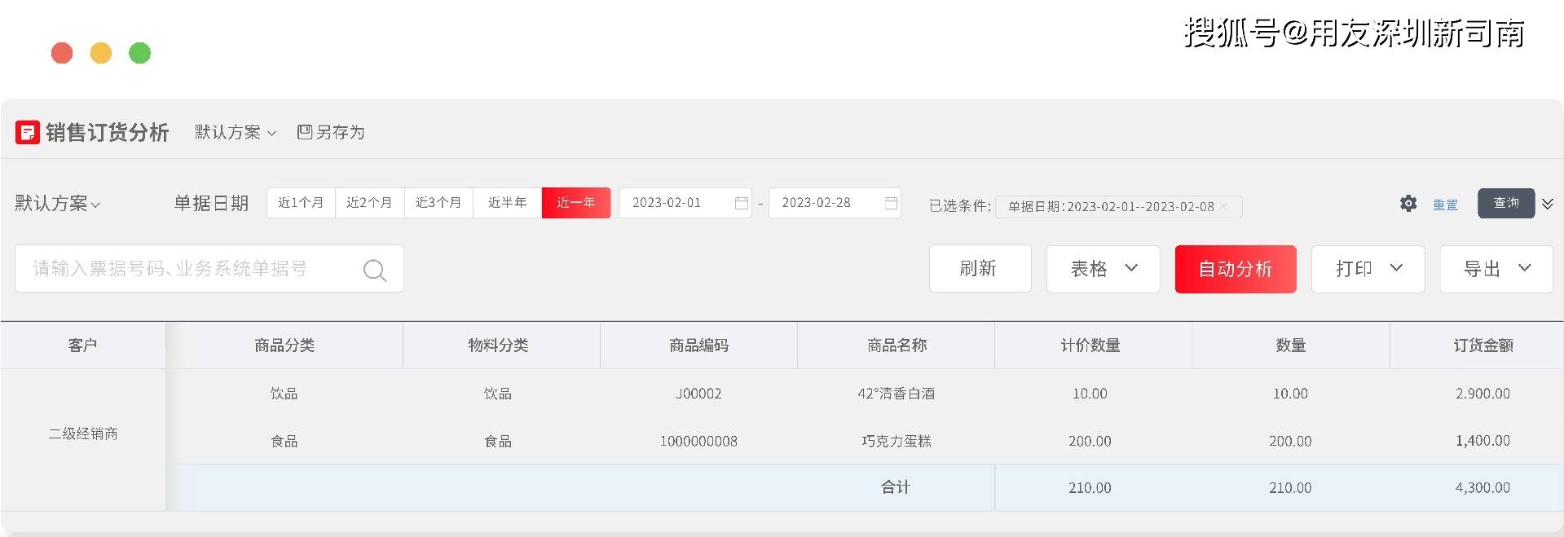Open calendar icon of start date 2023-02-01

[x=742, y=203]
